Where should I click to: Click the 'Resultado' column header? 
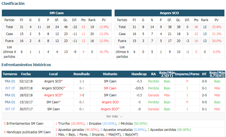tap(82, 74)
